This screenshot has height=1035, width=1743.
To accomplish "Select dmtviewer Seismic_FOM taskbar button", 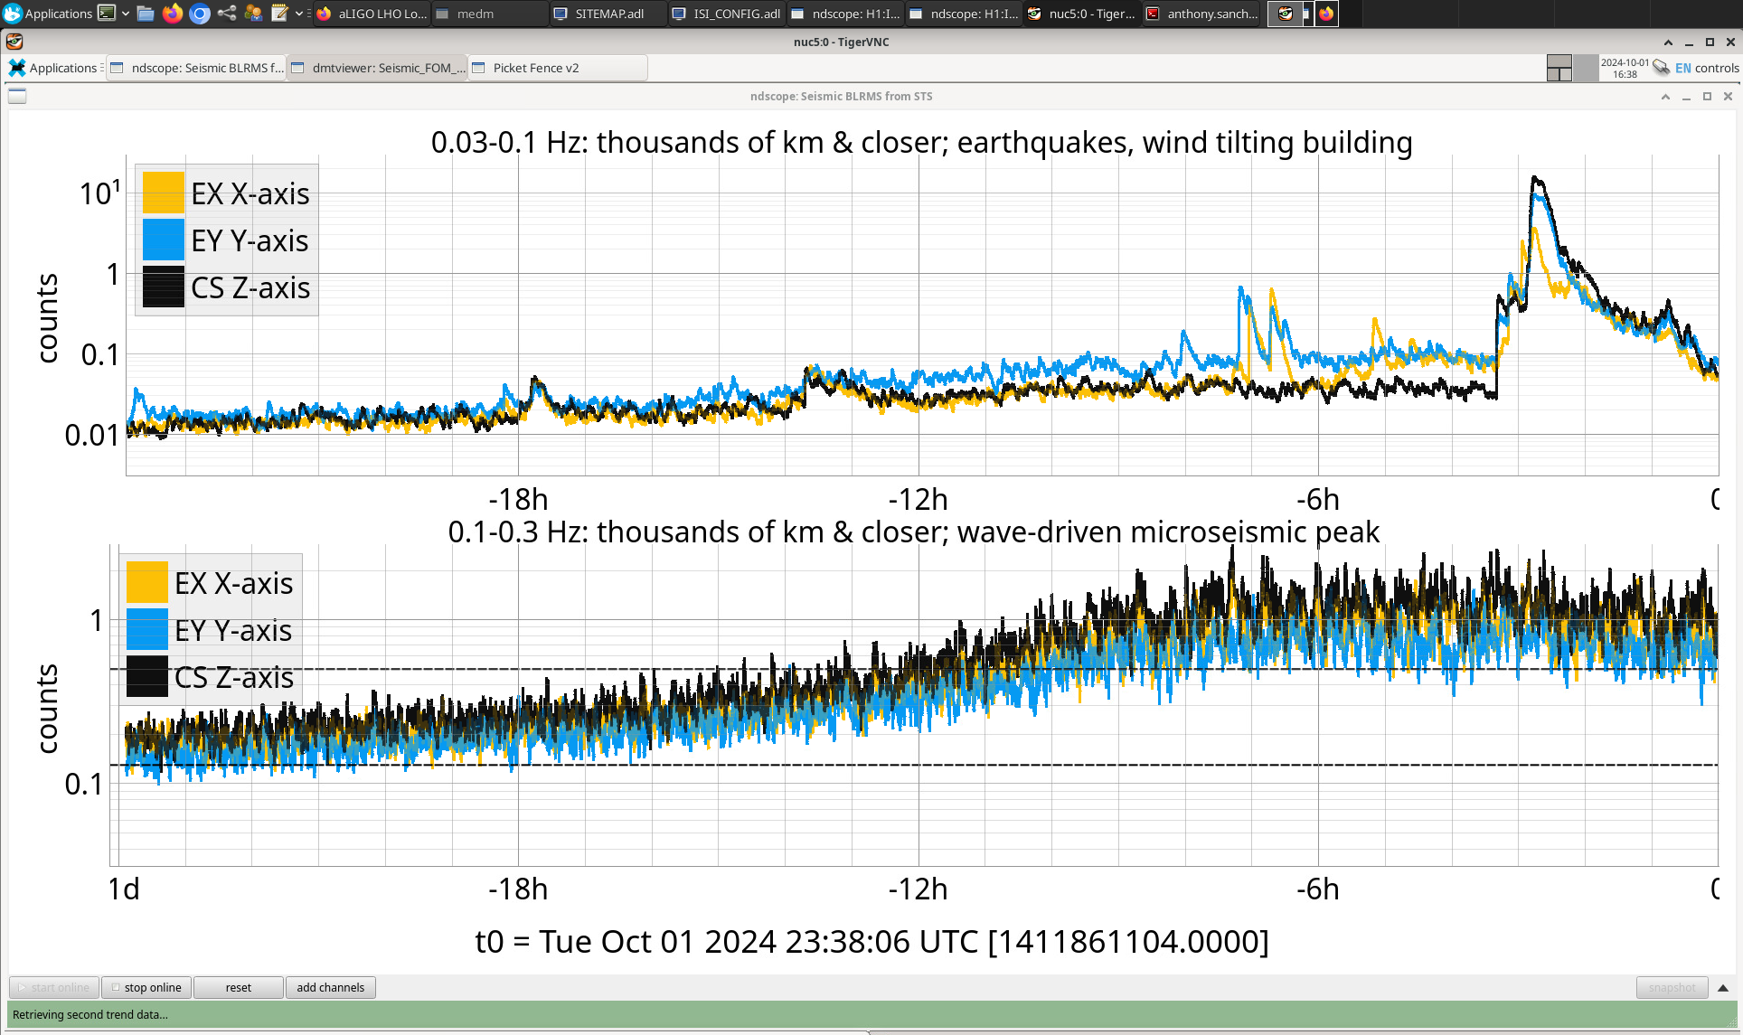I will pyautogui.click(x=377, y=68).
